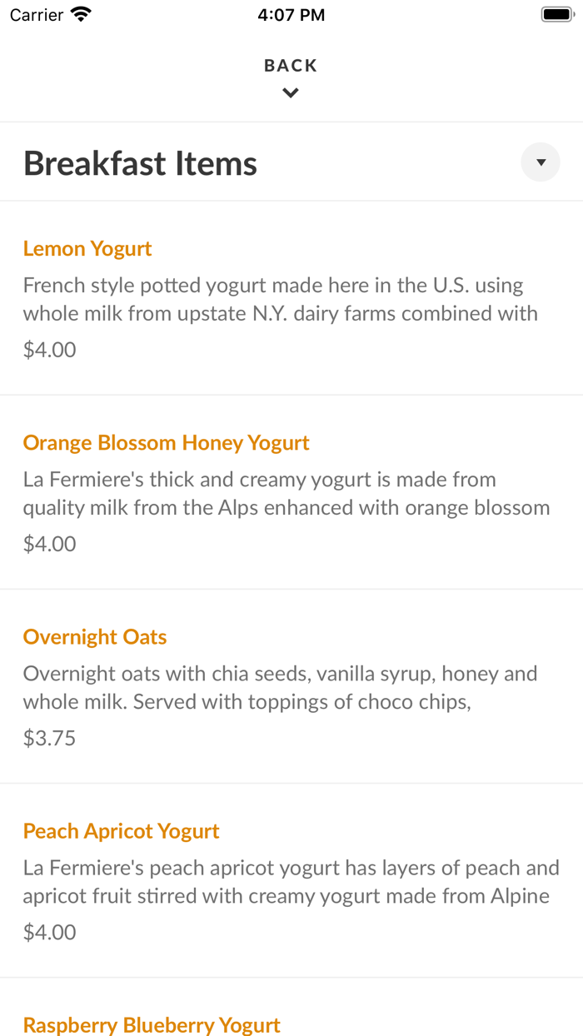
Task: Open the Overnight Oats description text
Action: (x=281, y=687)
